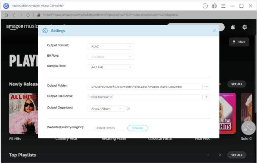Maximize the NoteCable window

(242, 6)
